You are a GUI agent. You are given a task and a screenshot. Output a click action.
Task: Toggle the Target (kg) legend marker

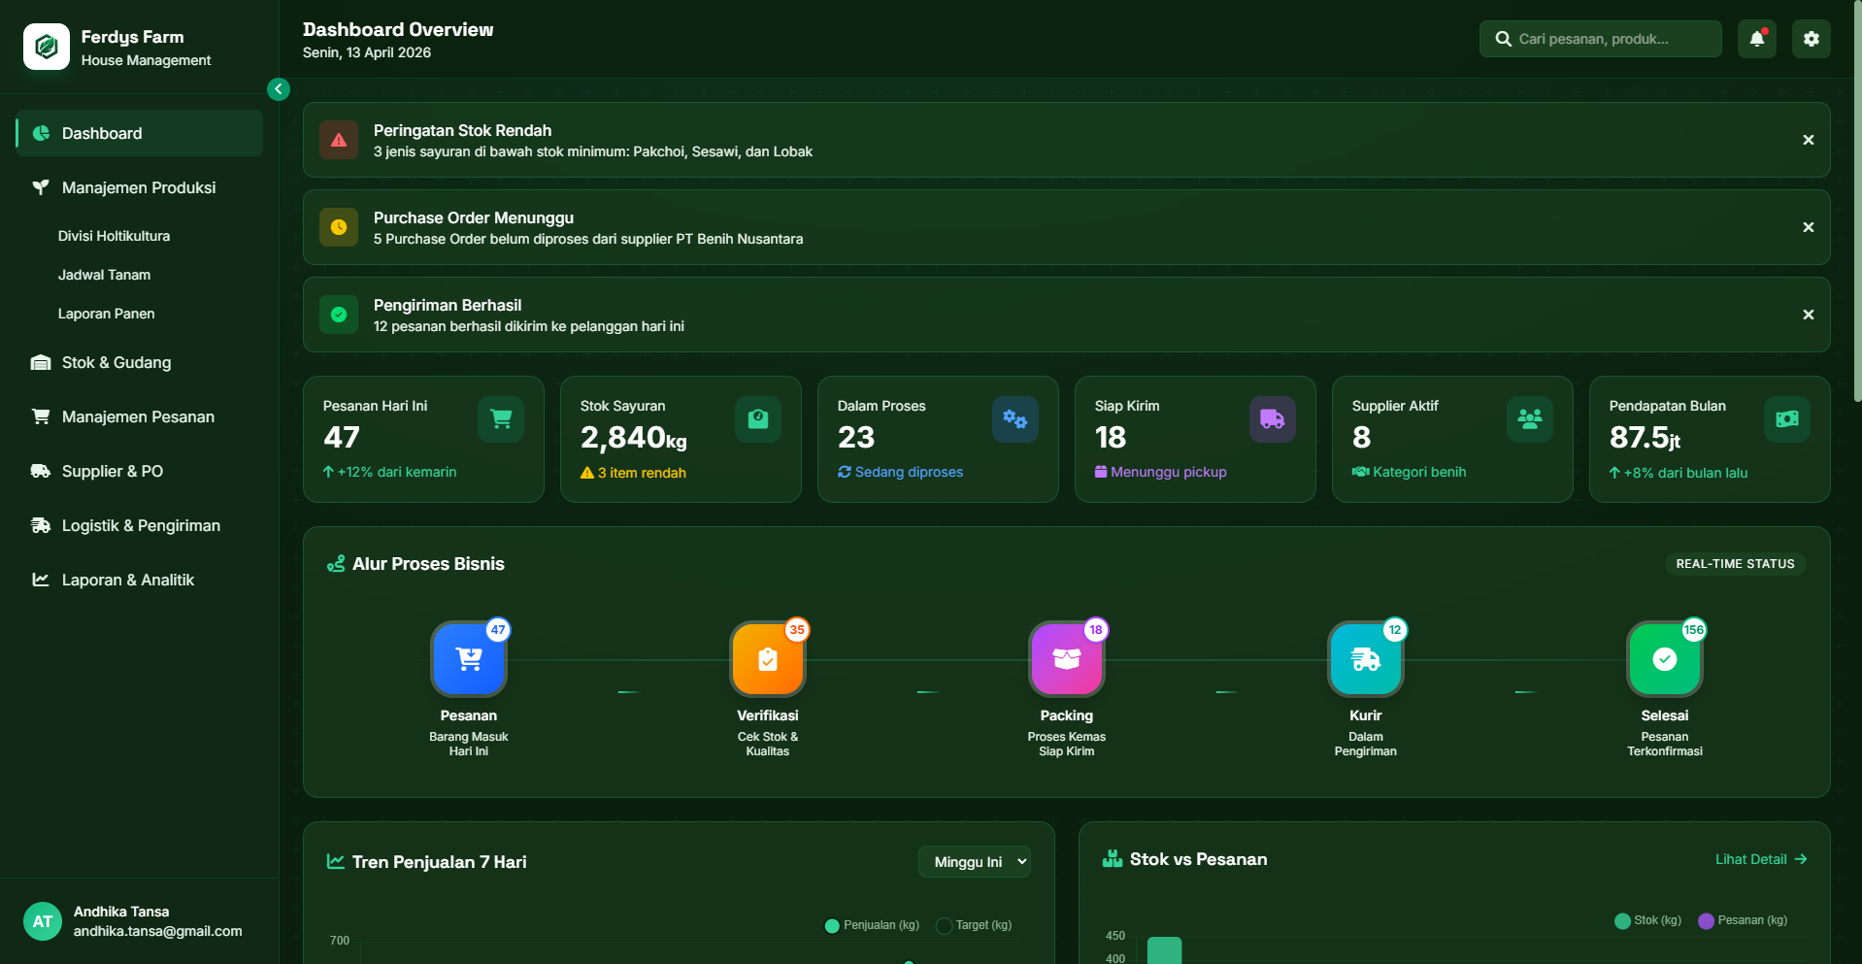coord(942,925)
